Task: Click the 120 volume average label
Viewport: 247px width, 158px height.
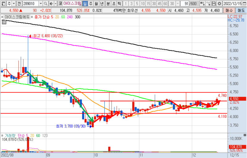Action: click(x=45, y=135)
